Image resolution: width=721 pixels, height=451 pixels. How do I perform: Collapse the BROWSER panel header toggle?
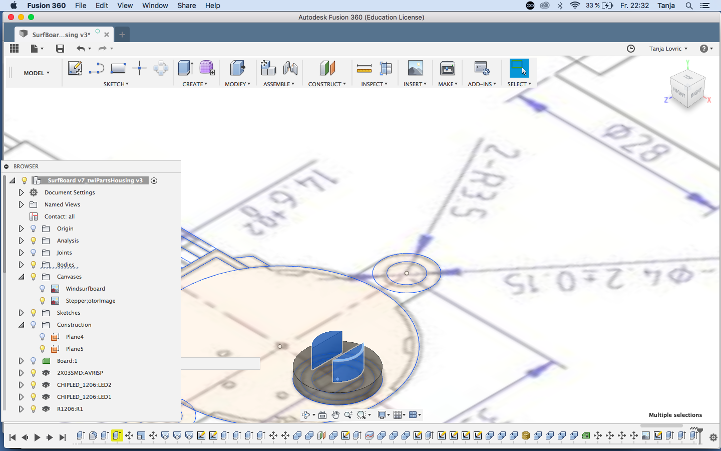[x=7, y=166]
